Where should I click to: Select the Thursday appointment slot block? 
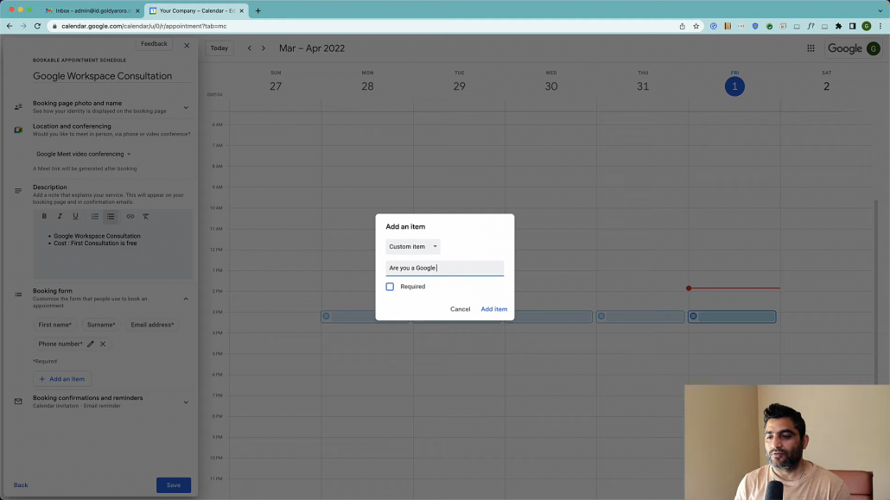640,317
